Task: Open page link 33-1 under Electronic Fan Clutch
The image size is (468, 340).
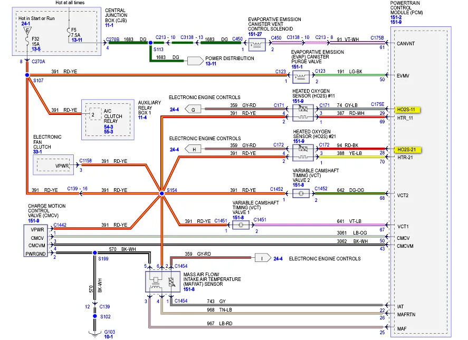Action: click(37, 151)
